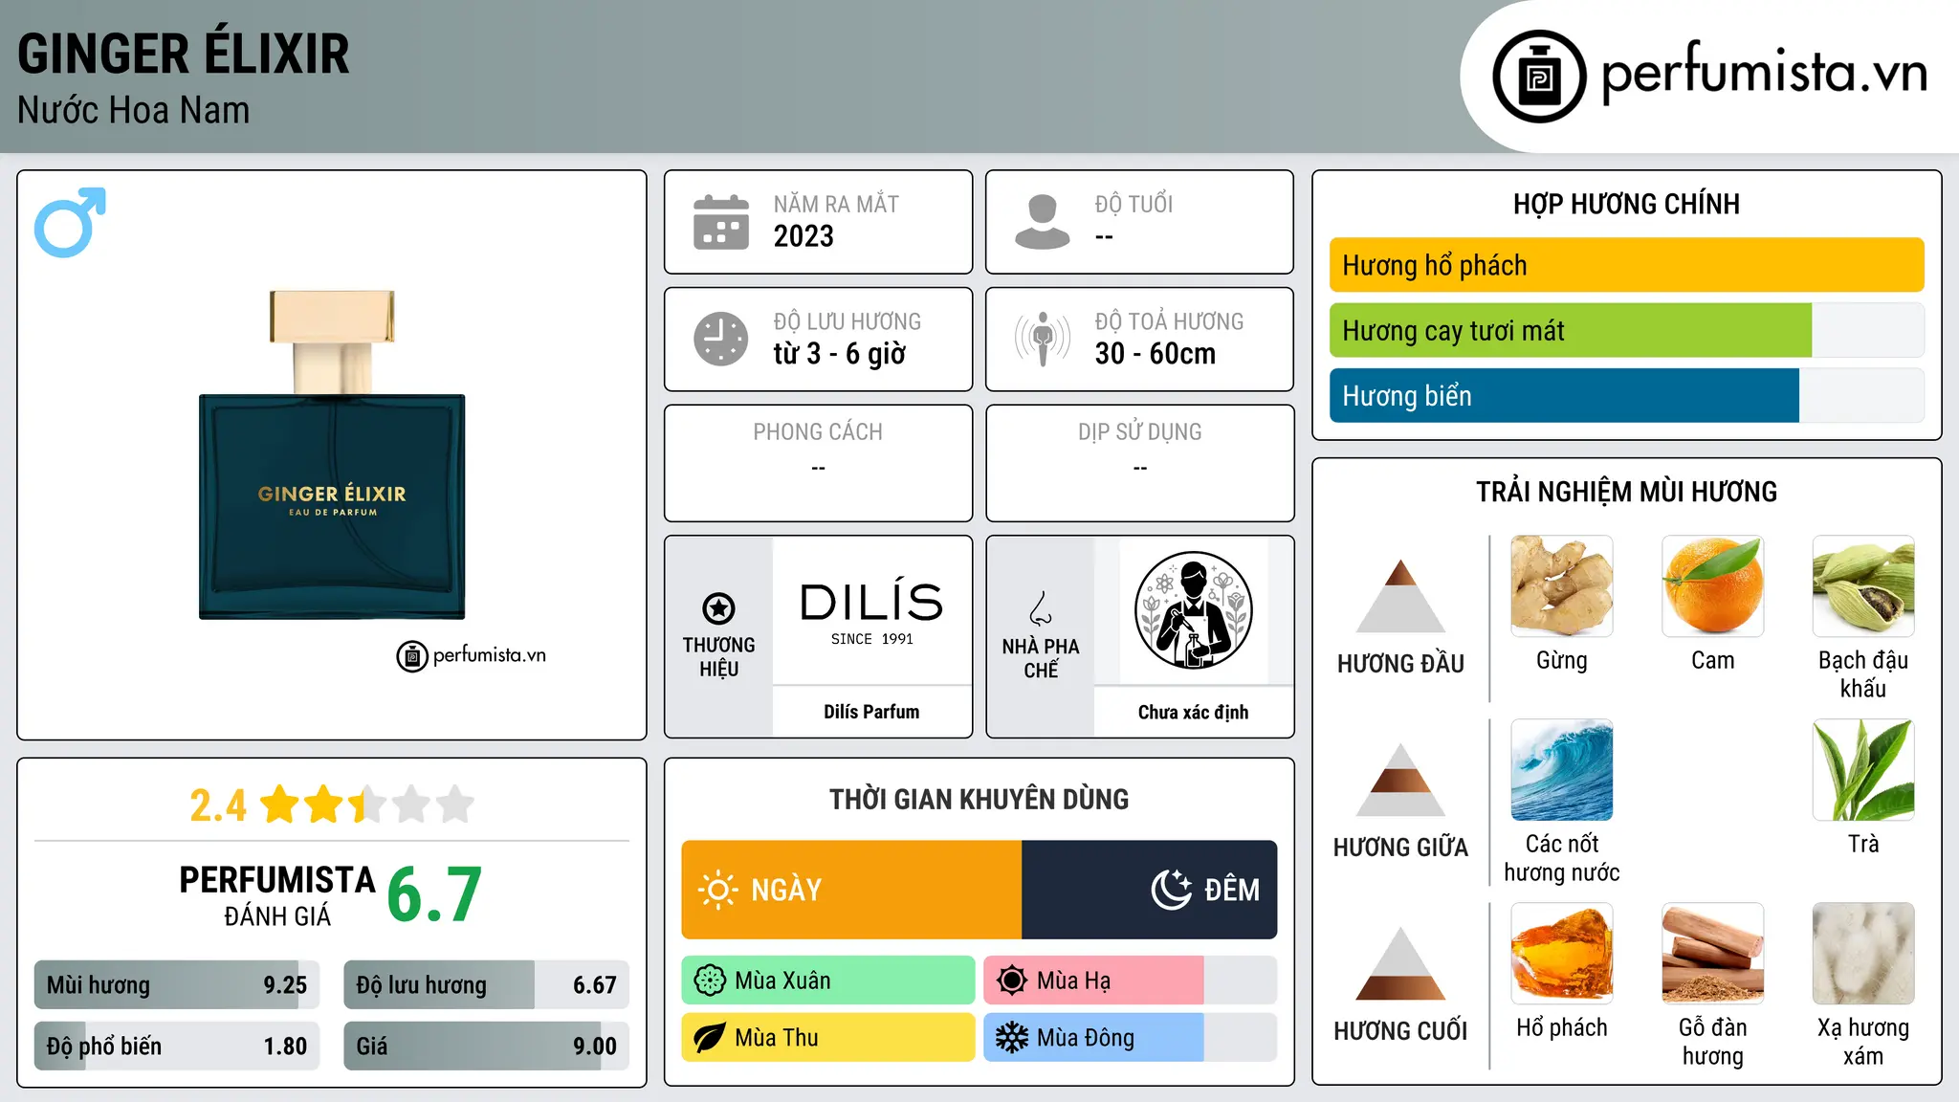1959x1102 pixels.
Task: Click the nose icon above Nhà pha chế
Action: pos(1041,607)
